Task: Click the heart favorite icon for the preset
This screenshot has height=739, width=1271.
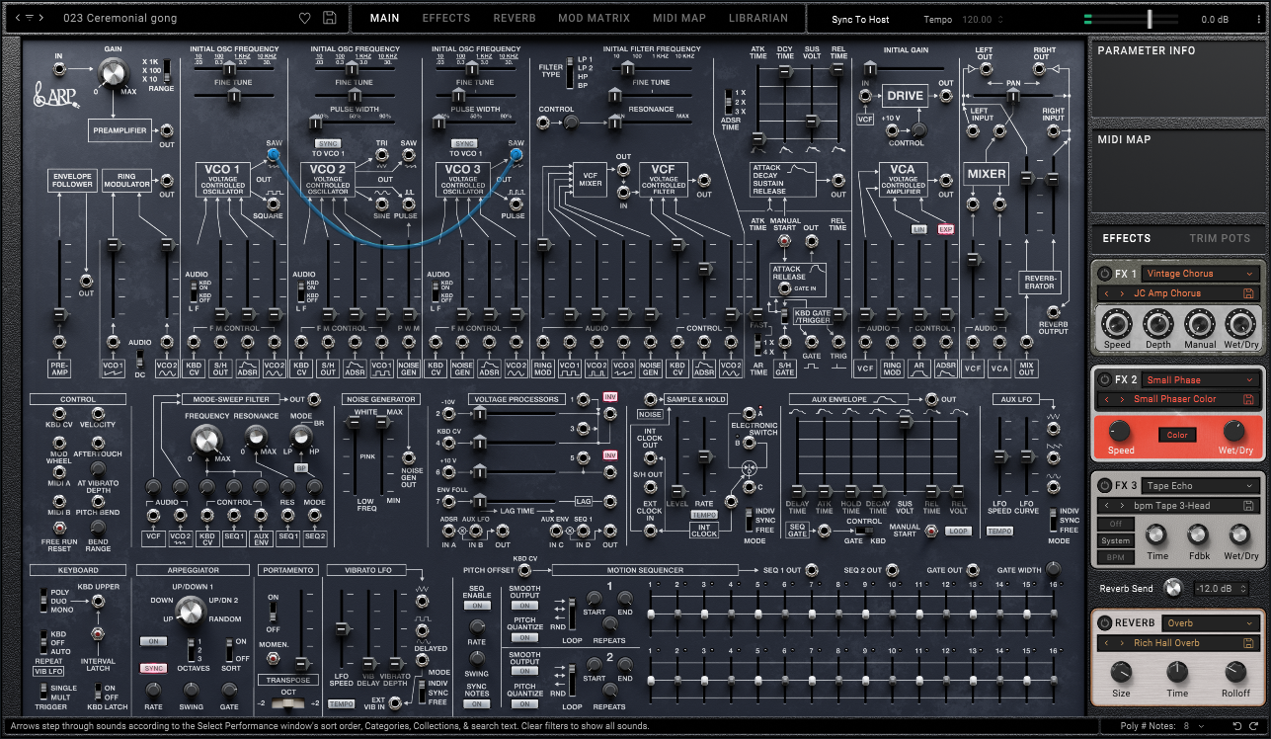Action: pyautogui.click(x=305, y=18)
